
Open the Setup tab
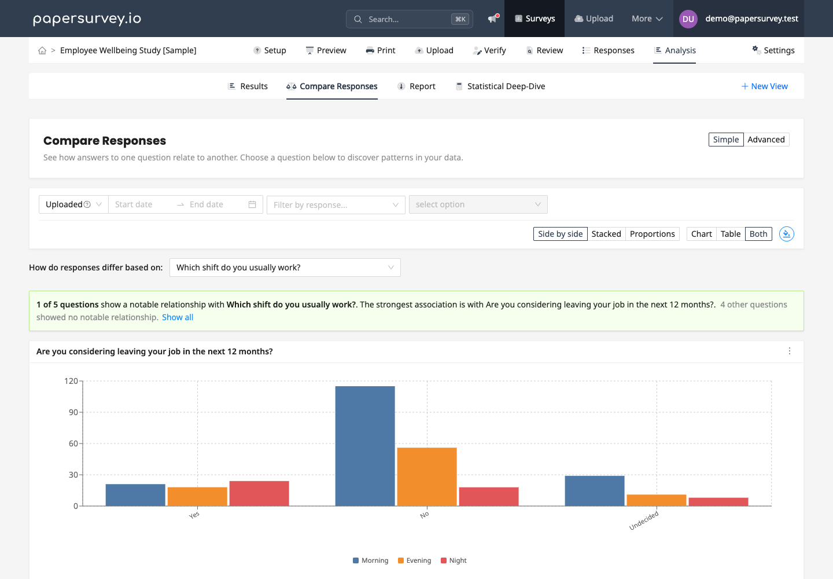coord(270,50)
